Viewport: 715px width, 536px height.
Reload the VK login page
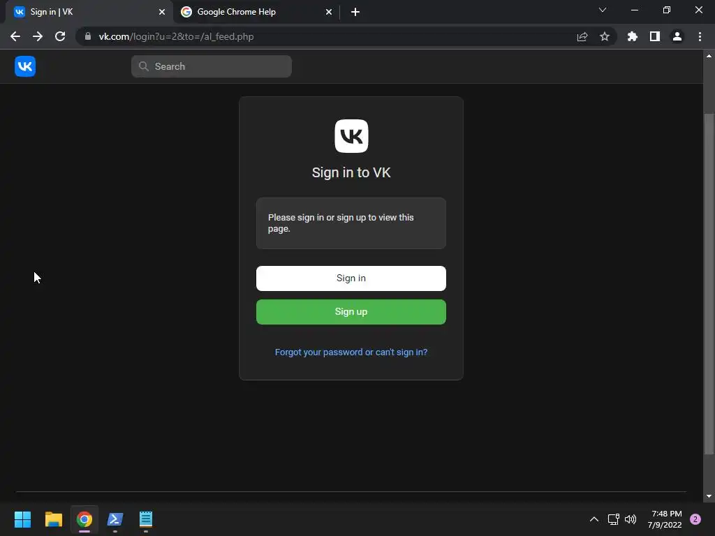(x=60, y=36)
